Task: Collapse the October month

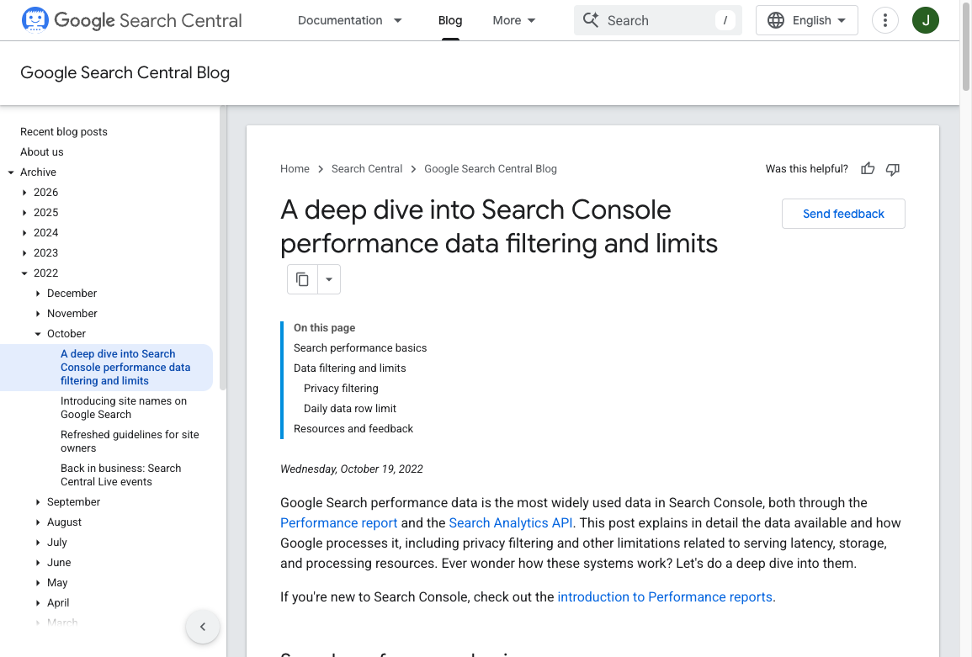Action: [38, 333]
